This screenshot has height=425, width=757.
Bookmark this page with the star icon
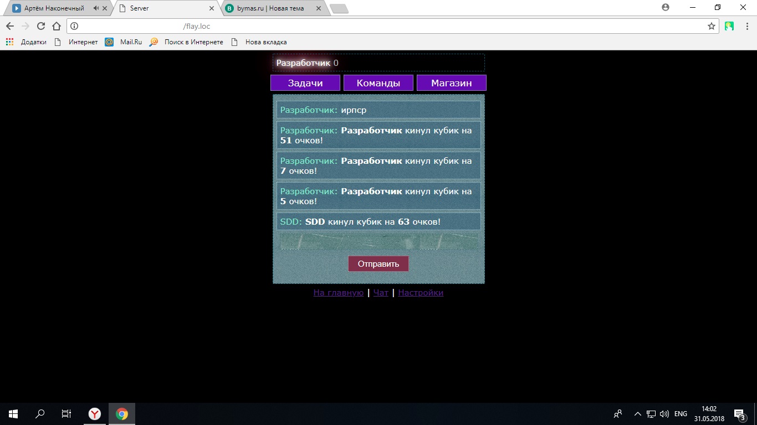click(712, 26)
